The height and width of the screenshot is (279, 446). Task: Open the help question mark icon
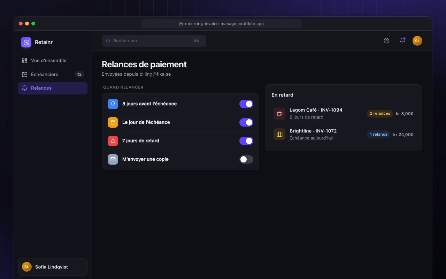(386, 41)
